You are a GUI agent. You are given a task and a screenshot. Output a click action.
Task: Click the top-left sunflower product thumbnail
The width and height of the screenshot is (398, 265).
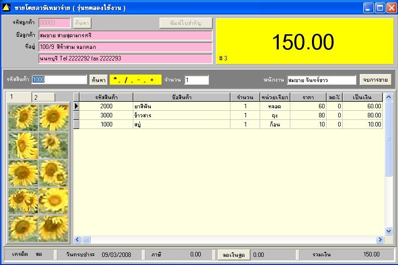23,118
